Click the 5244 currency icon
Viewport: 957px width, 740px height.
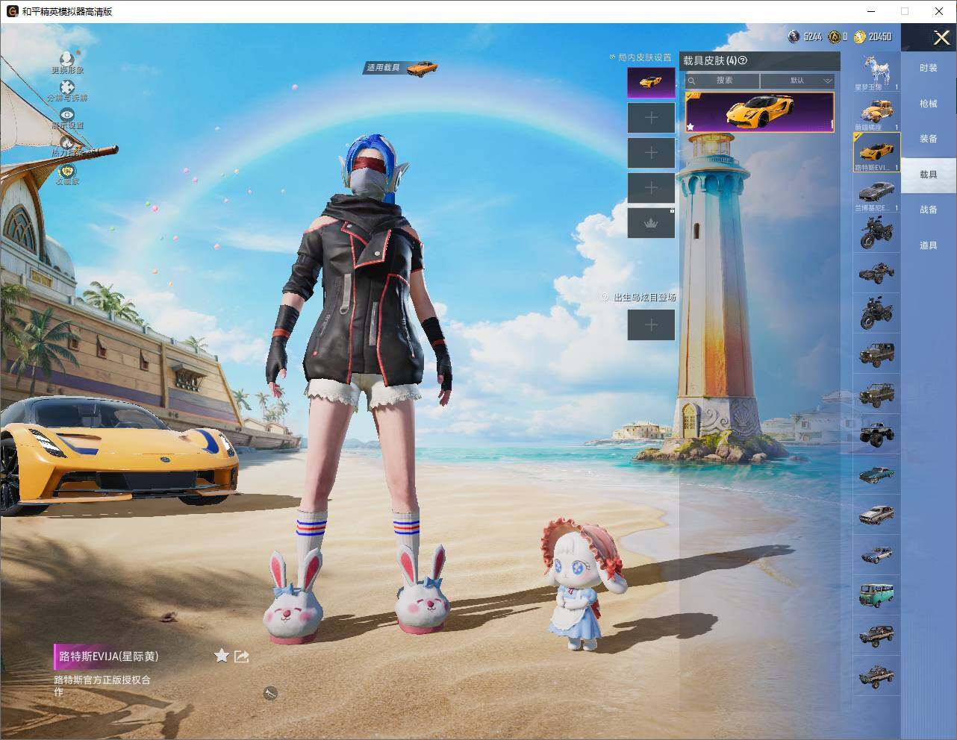(x=794, y=37)
